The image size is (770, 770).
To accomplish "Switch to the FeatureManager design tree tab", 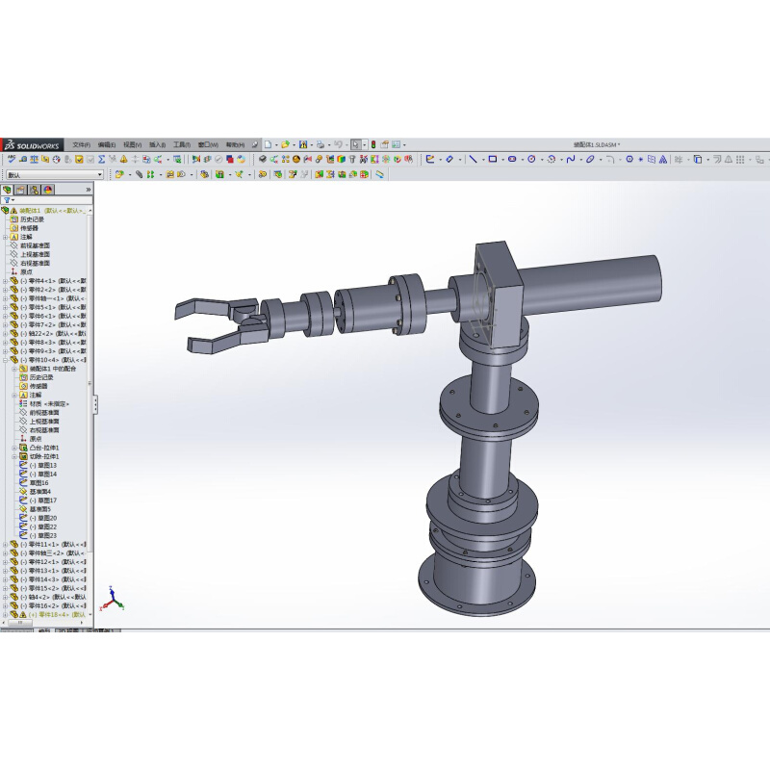I will 8,190.
